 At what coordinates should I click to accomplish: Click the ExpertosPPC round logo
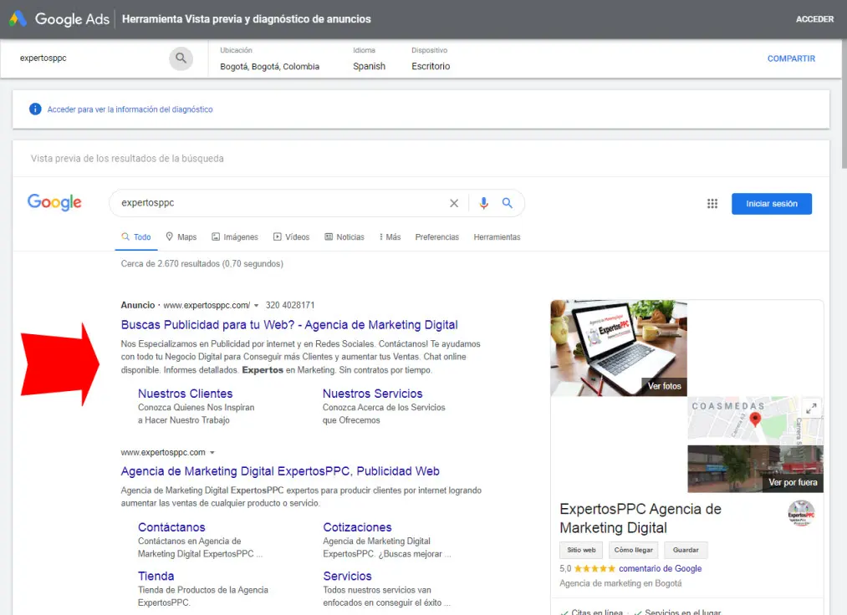click(801, 513)
